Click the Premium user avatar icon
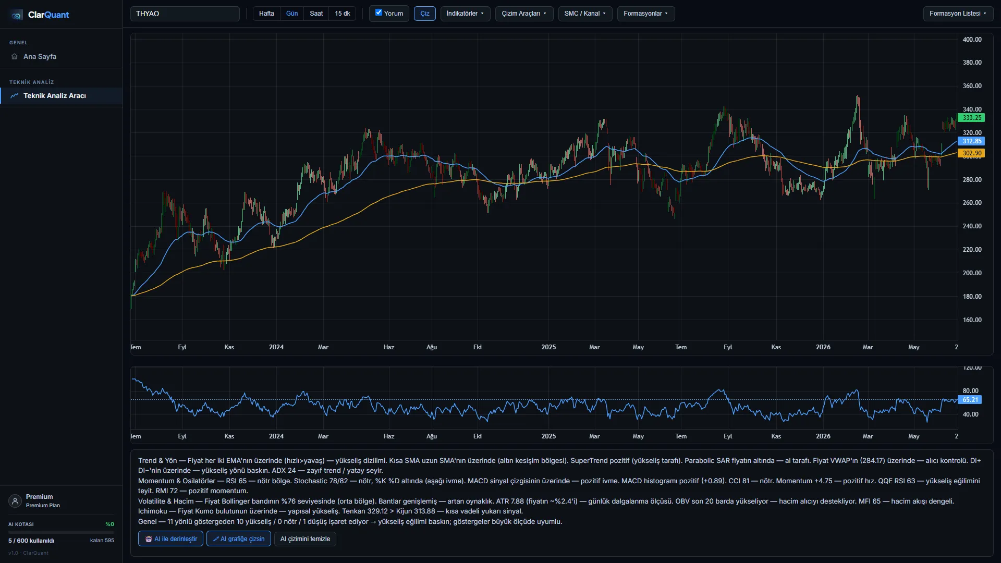Image resolution: width=1001 pixels, height=563 pixels. coord(15,501)
